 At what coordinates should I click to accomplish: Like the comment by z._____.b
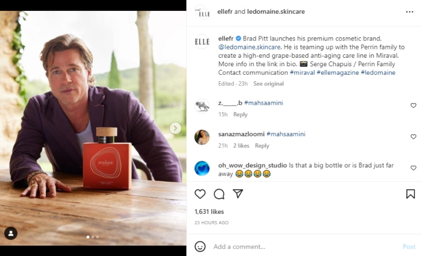point(413,105)
